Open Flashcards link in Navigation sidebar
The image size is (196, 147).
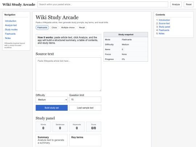[x=10, y=34]
